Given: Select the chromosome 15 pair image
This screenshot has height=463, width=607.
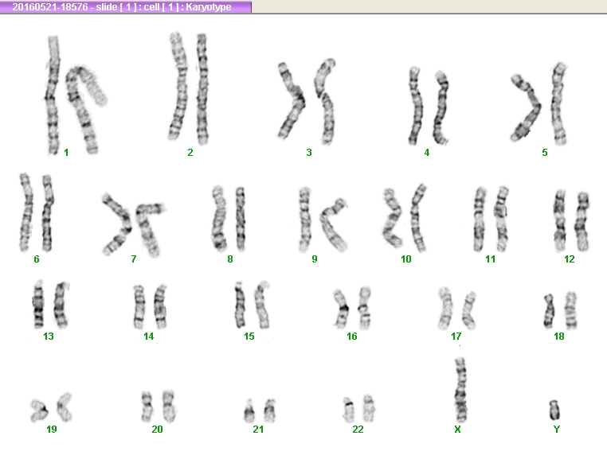Looking at the screenshot, I should click(x=252, y=305).
